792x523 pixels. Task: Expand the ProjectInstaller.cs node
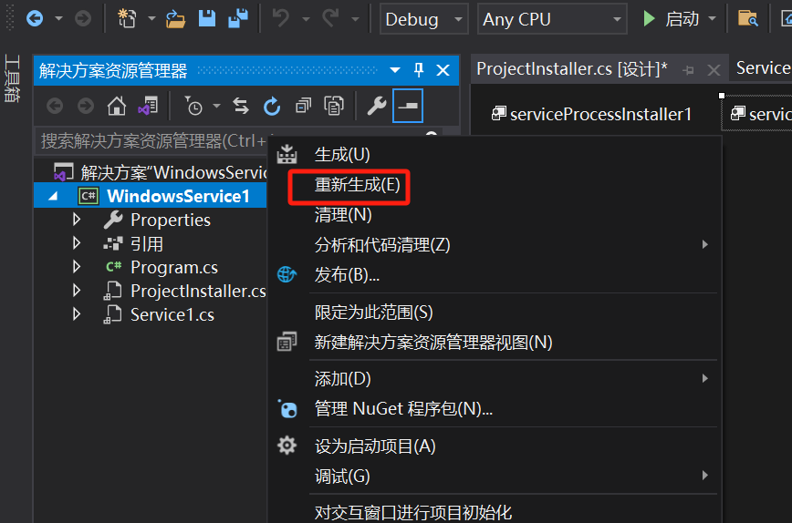coord(77,291)
